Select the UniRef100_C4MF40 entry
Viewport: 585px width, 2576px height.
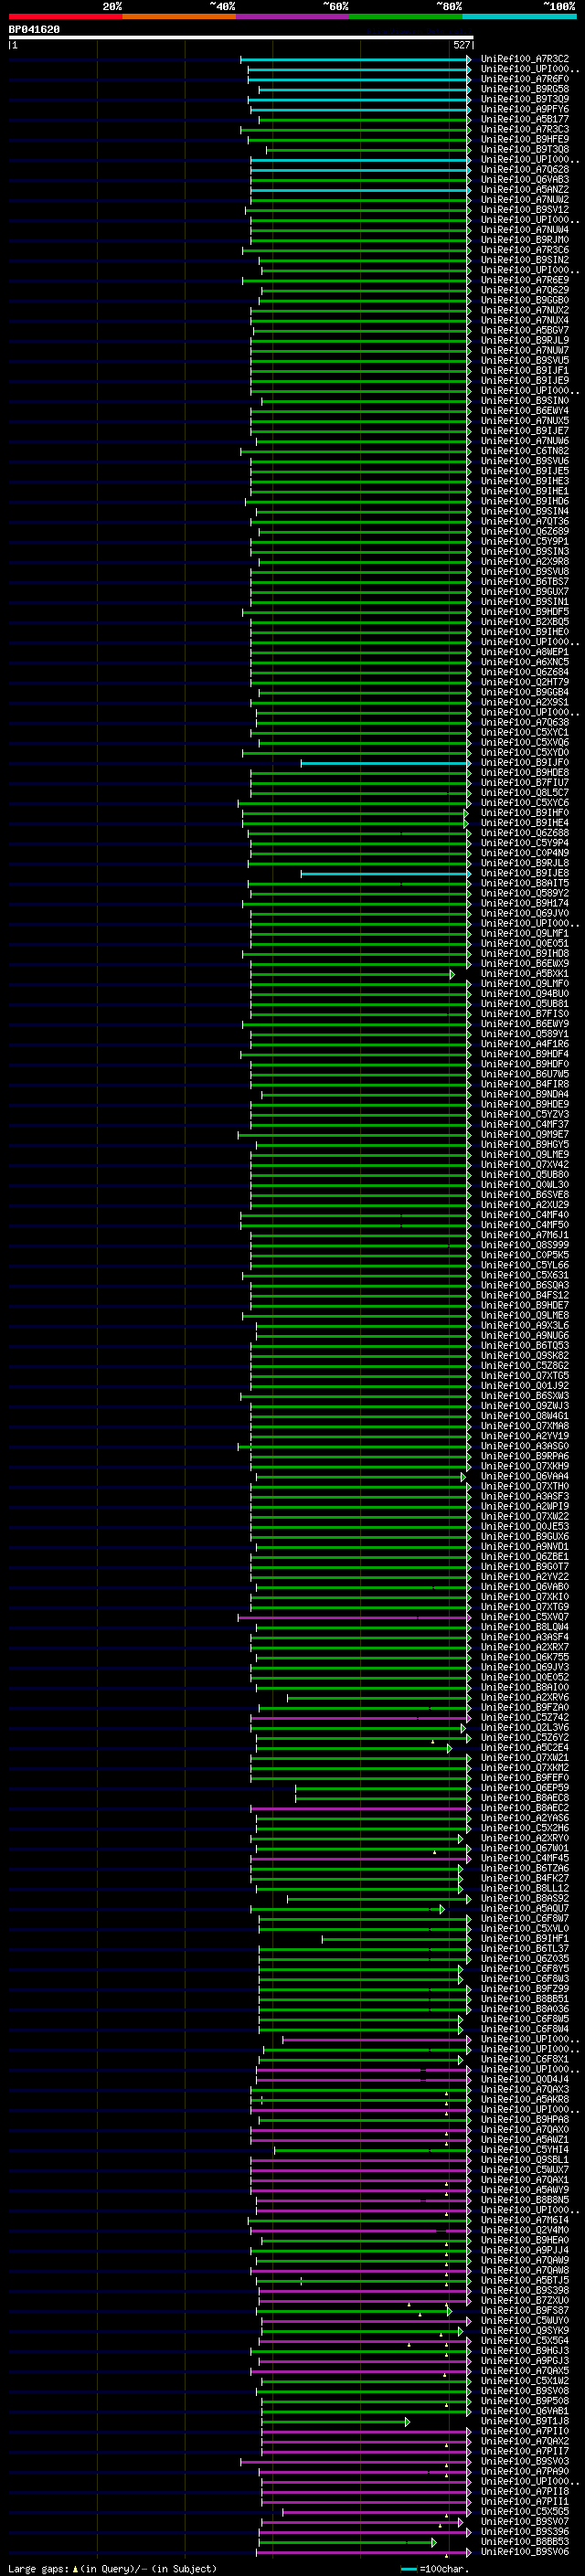click(x=525, y=1215)
